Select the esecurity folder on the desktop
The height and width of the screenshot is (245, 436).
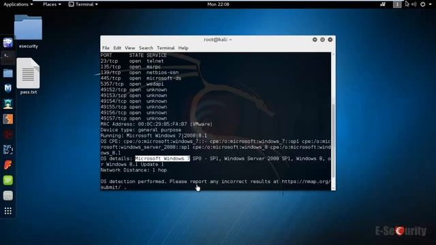28,32
